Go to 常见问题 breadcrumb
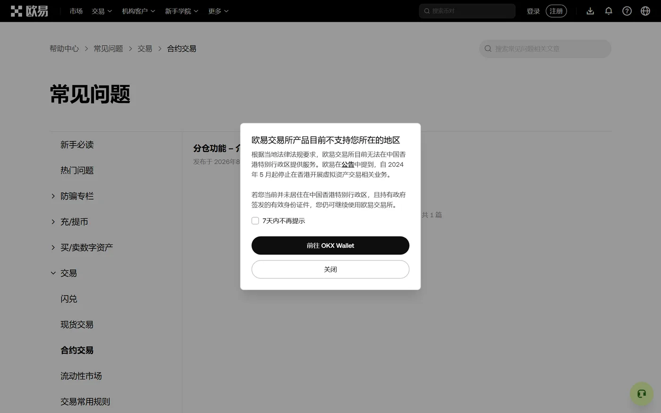This screenshot has width=661, height=413. click(108, 49)
